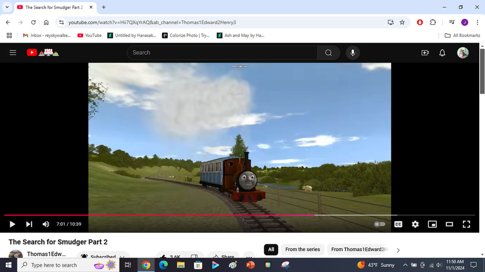Open the player Settings gear
Viewport: 485px width, 272px height.
[415, 224]
